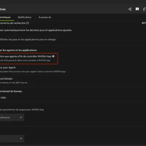Image resolution: width=146 pixels, height=146 pixels.
Task: Click the info icon beside 'contrôler NVIDIA App'
Action: point(53,56)
